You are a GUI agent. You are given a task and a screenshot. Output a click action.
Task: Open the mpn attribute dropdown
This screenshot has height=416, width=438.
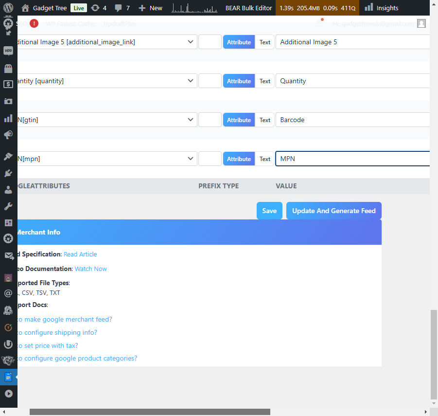coord(107,159)
